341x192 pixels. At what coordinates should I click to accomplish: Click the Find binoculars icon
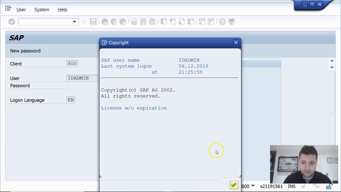143,22
